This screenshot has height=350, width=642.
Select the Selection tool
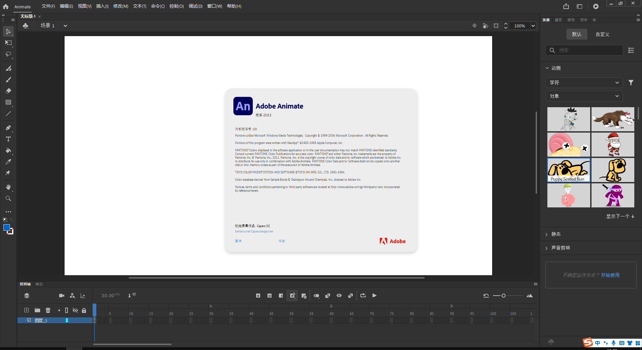(x=8, y=31)
